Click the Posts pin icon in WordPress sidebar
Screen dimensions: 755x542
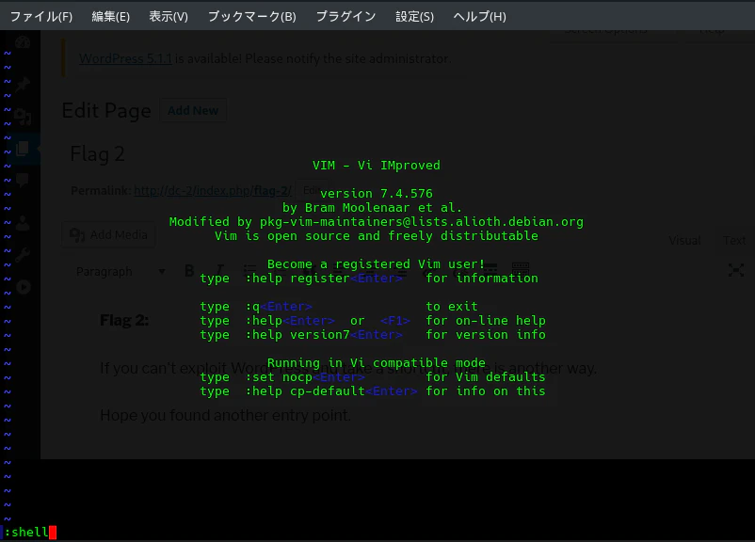tap(23, 85)
